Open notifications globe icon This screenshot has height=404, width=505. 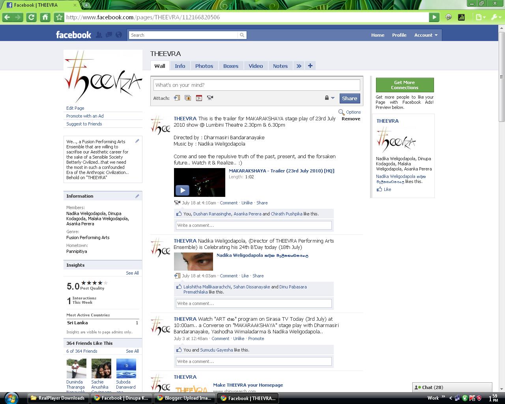pos(118,35)
